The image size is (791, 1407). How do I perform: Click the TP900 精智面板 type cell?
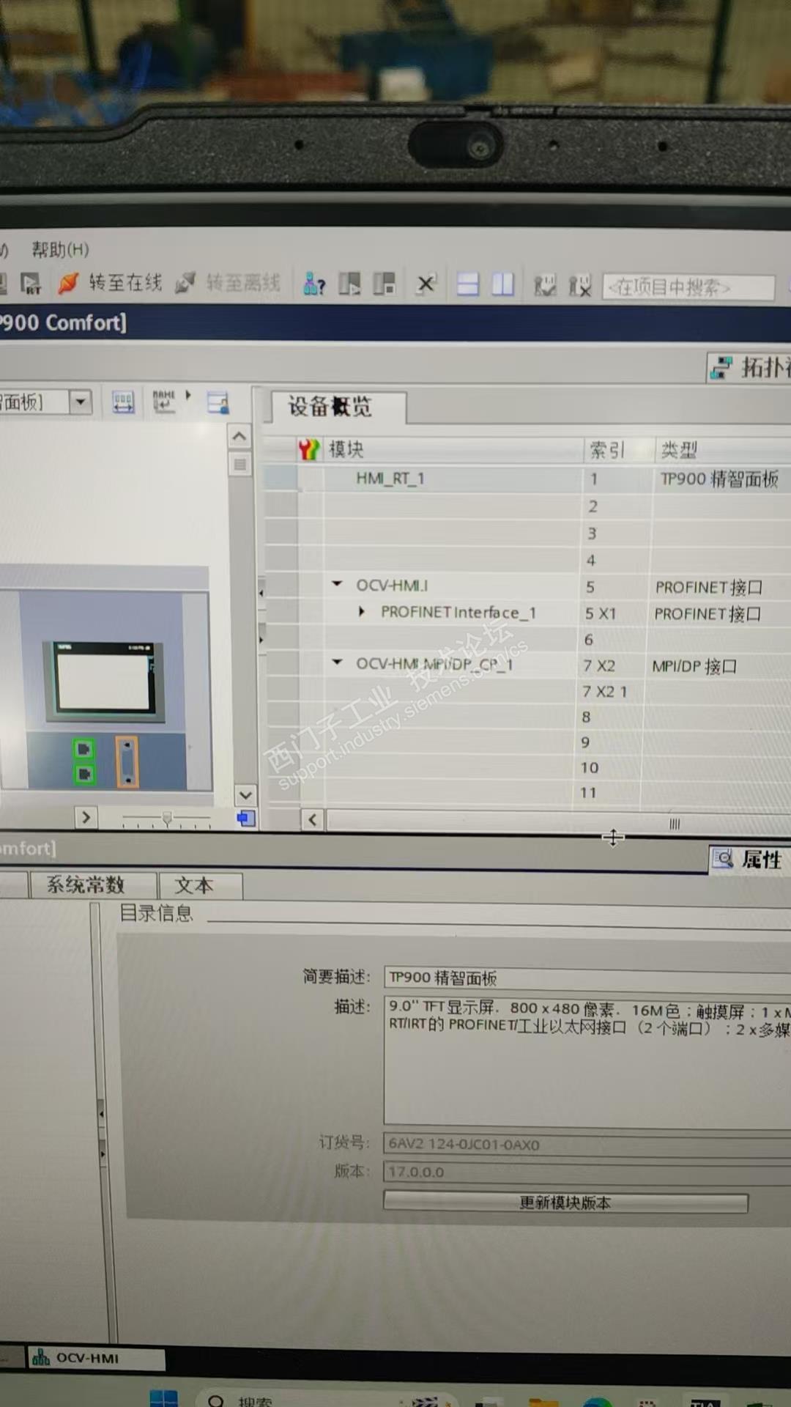click(719, 479)
